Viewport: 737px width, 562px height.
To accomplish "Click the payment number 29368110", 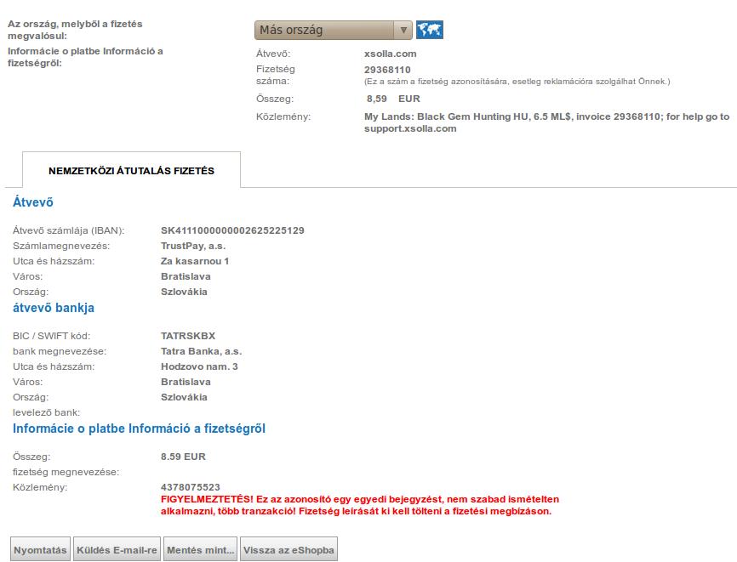I will 387,70.
